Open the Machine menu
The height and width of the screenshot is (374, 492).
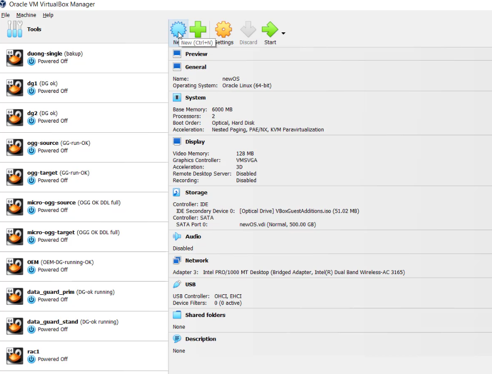[26, 15]
